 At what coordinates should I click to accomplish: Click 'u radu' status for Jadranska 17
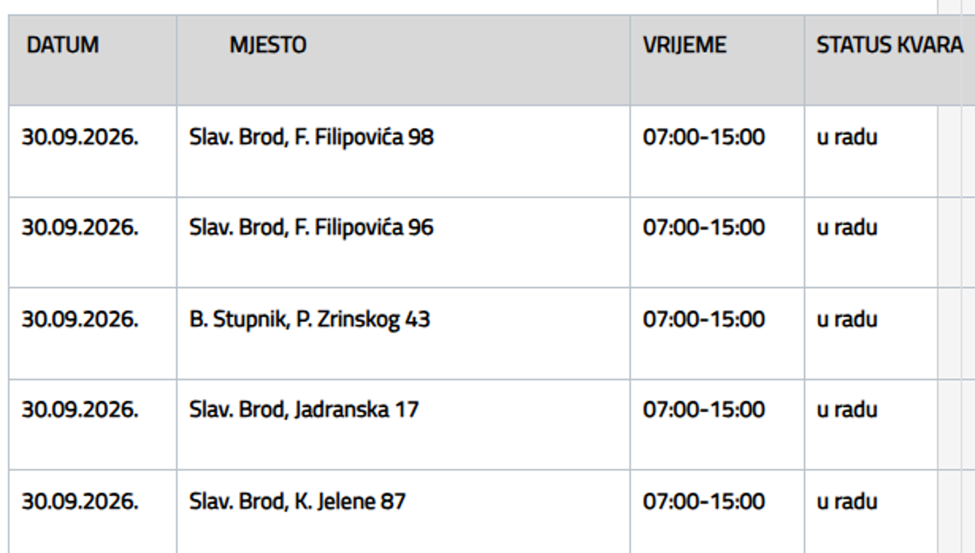click(847, 410)
